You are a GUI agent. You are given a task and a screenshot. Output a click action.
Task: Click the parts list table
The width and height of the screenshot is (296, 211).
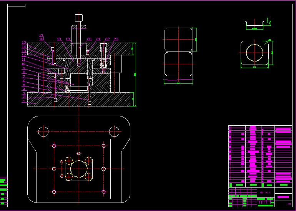[260, 156]
